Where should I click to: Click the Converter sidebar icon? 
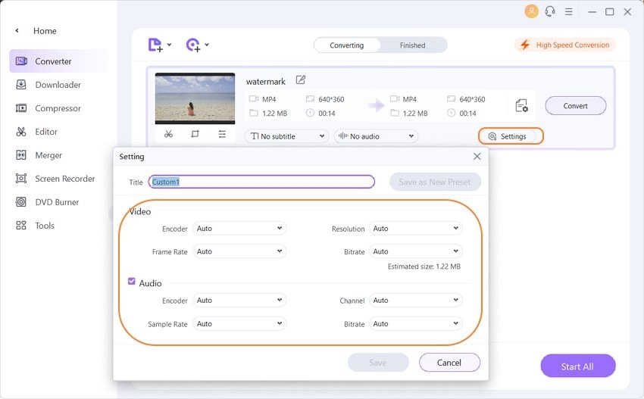point(21,61)
